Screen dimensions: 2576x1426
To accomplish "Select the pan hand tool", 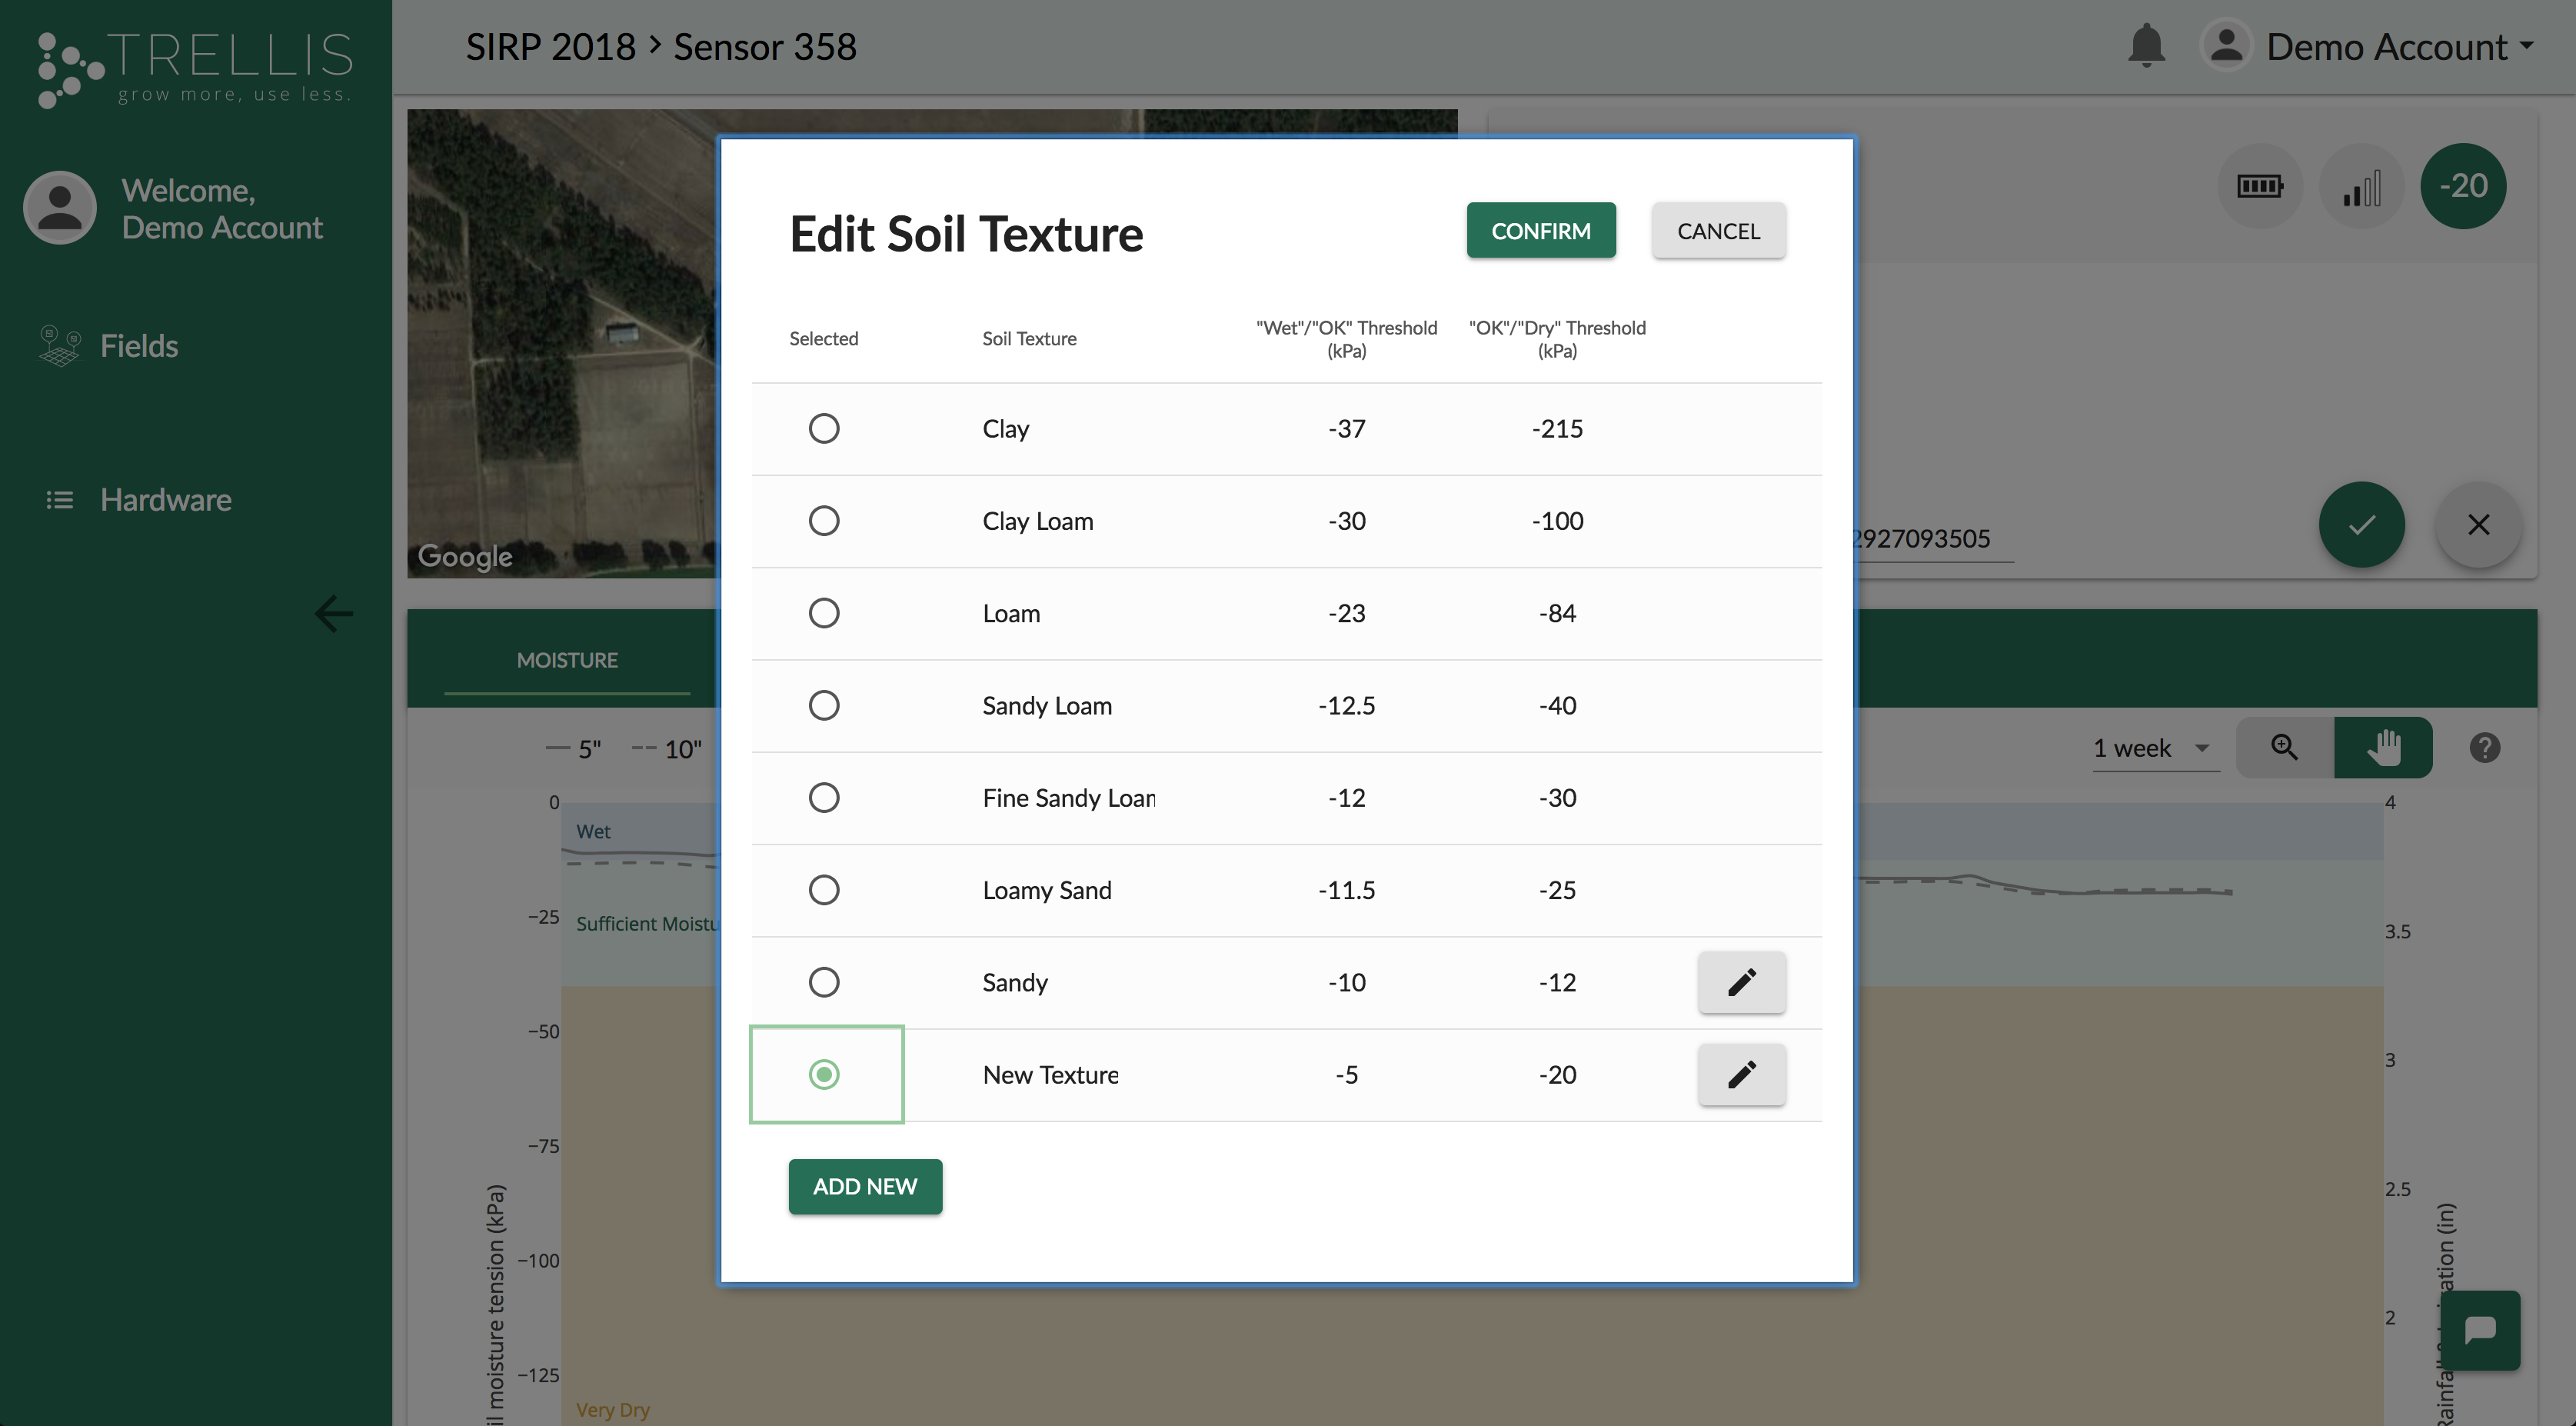I will pyautogui.click(x=2383, y=747).
